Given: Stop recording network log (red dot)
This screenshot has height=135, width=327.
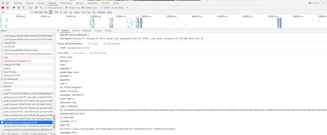Looking at the screenshot, I should click(x=3, y=8).
